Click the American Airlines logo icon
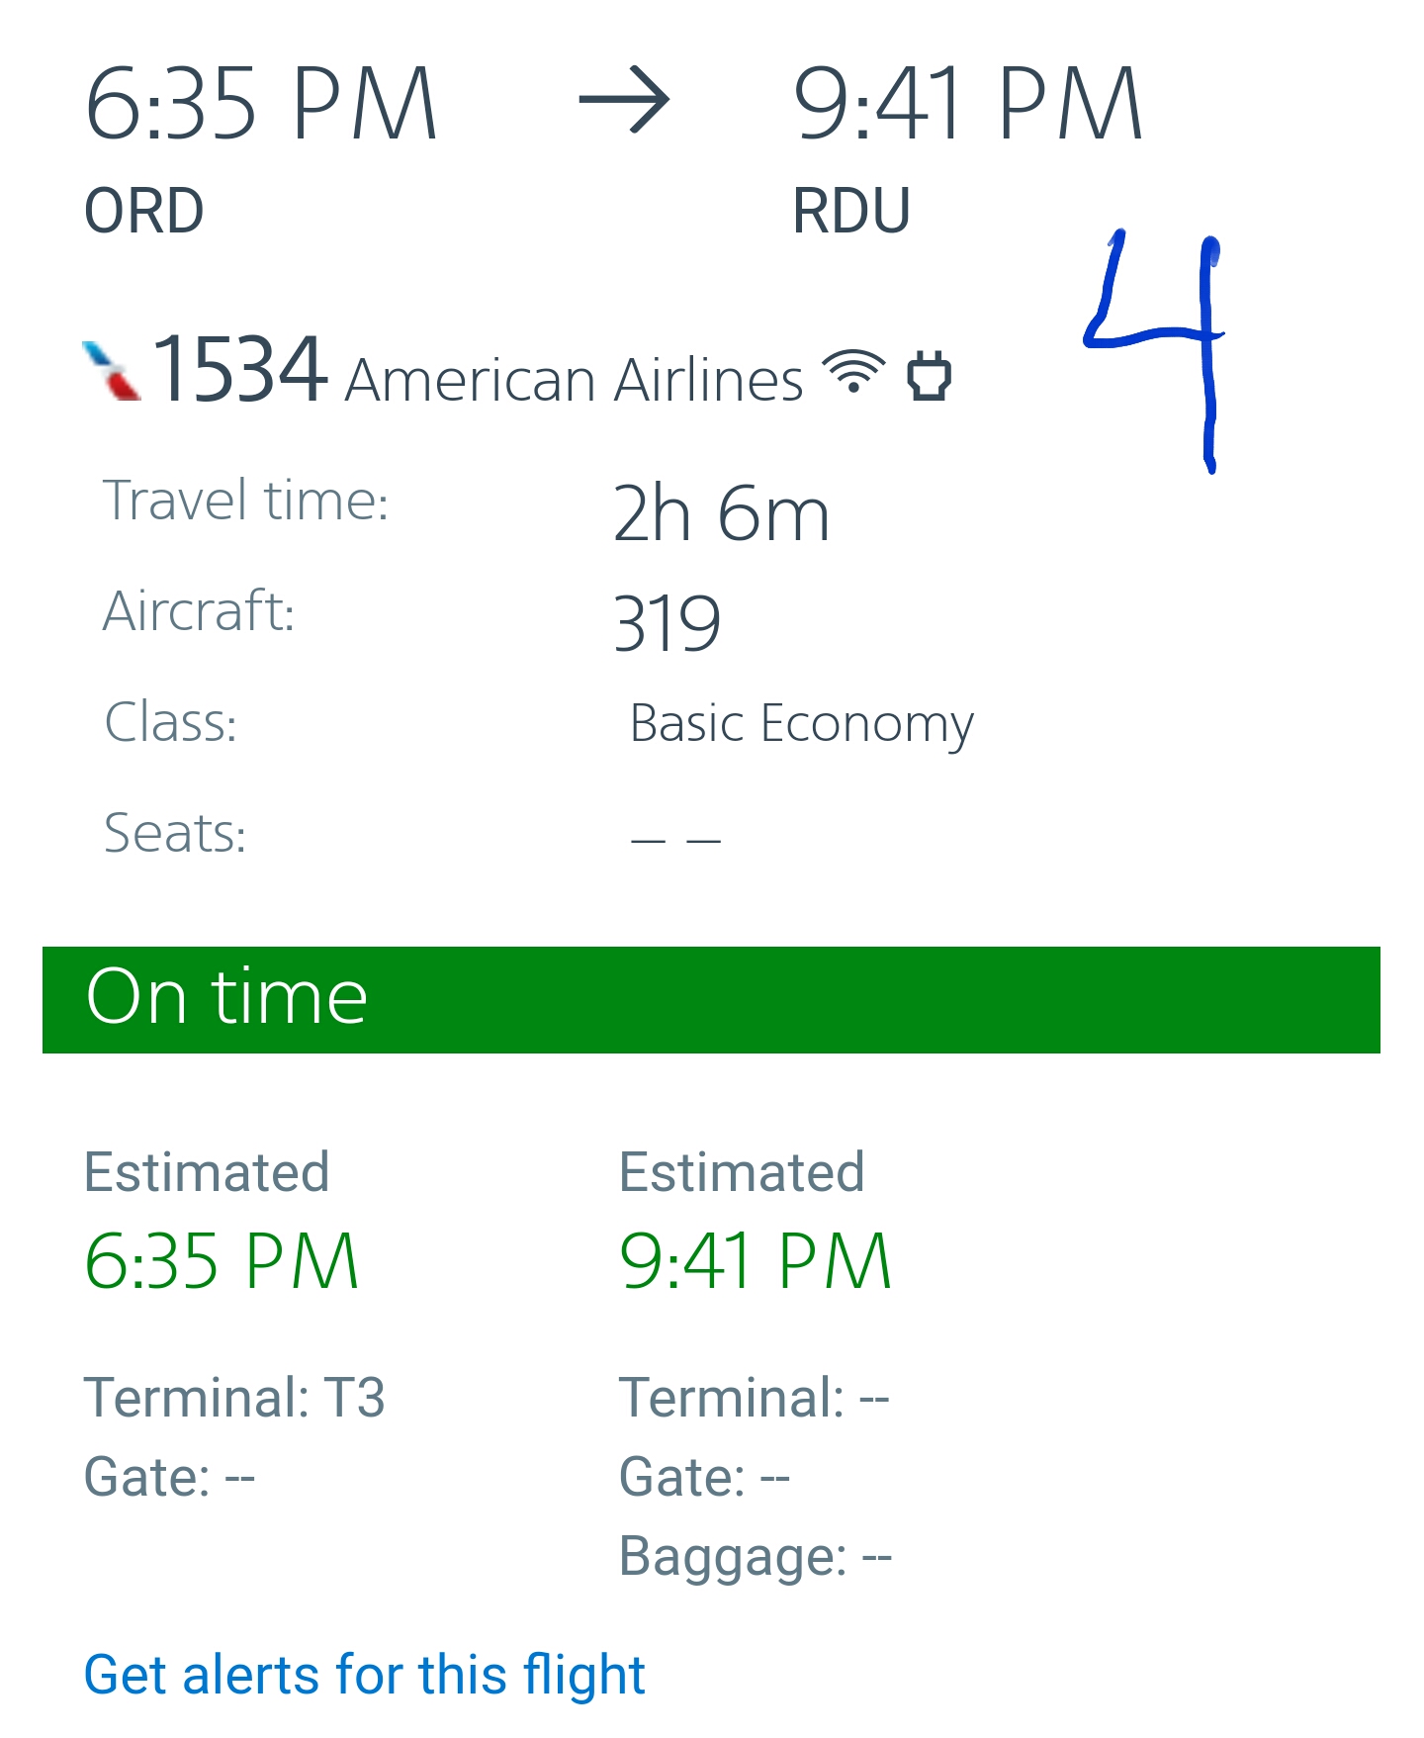This screenshot has width=1424, height=1738. pos(112,371)
